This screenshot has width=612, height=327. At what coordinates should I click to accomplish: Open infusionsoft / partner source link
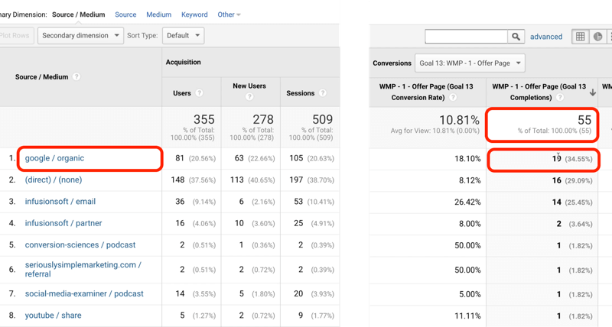click(x=63, y=223)
